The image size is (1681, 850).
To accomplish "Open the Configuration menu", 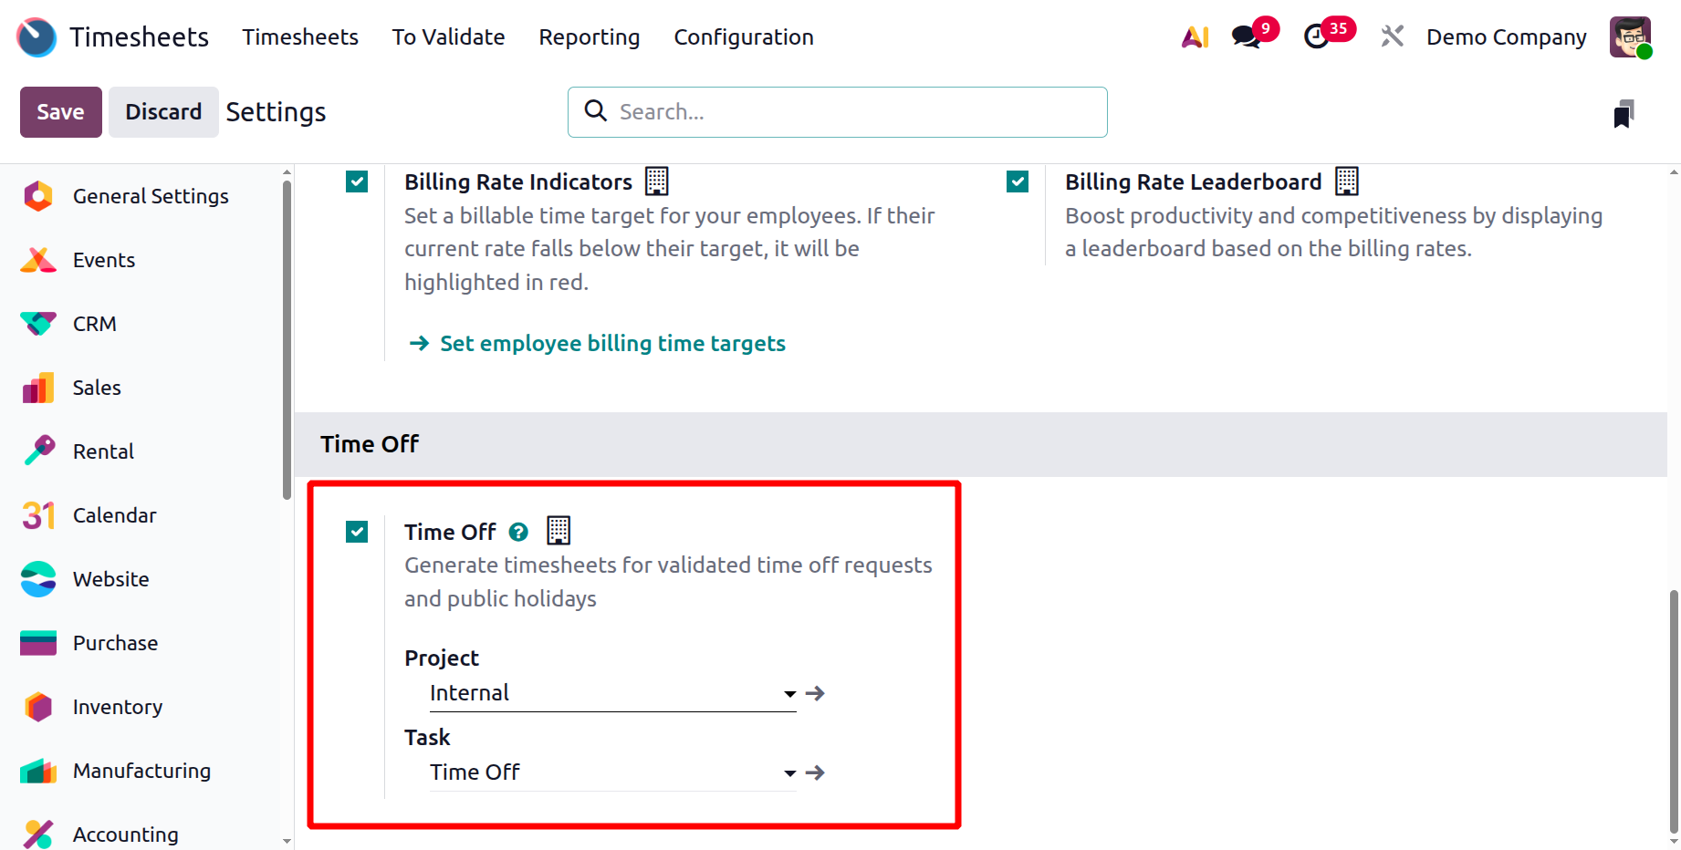I will tap(743, 37).
